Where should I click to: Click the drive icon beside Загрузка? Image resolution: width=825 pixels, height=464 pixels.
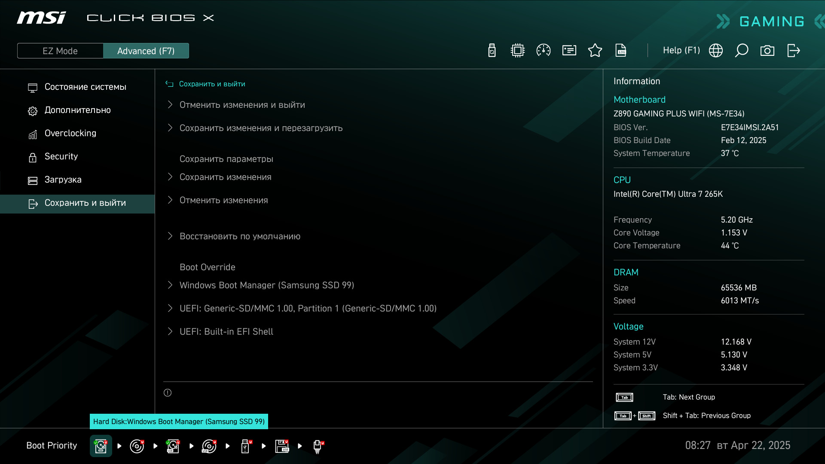coord(33,181)
